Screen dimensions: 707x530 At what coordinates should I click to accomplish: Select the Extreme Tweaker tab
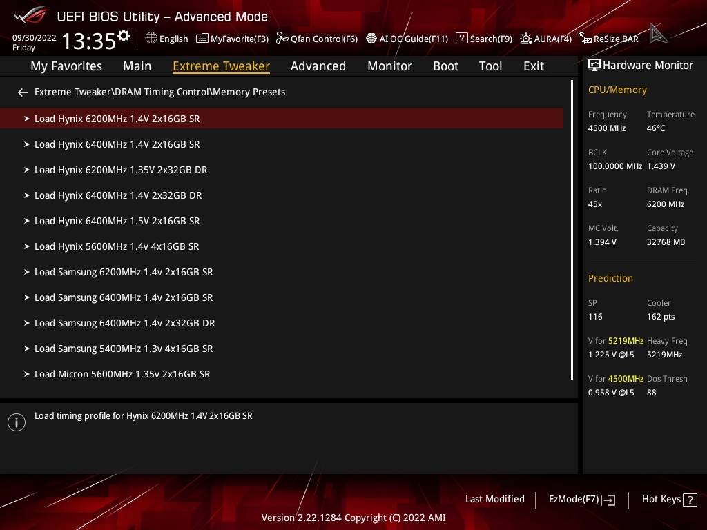tap(222, 66)
